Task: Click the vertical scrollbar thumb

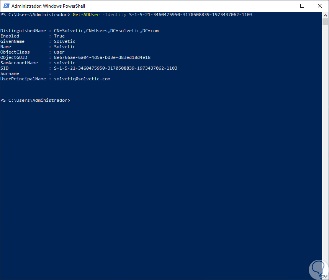Action: tap(325, 21)
